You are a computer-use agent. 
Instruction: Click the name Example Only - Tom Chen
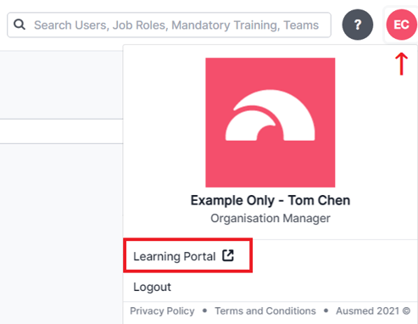[x=270, y=200]
